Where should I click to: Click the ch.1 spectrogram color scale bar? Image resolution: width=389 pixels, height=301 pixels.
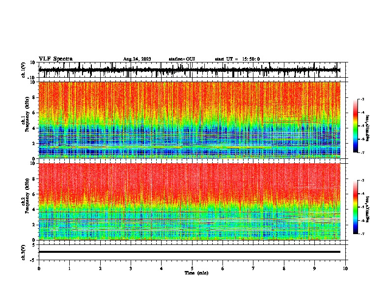point(356,126)
